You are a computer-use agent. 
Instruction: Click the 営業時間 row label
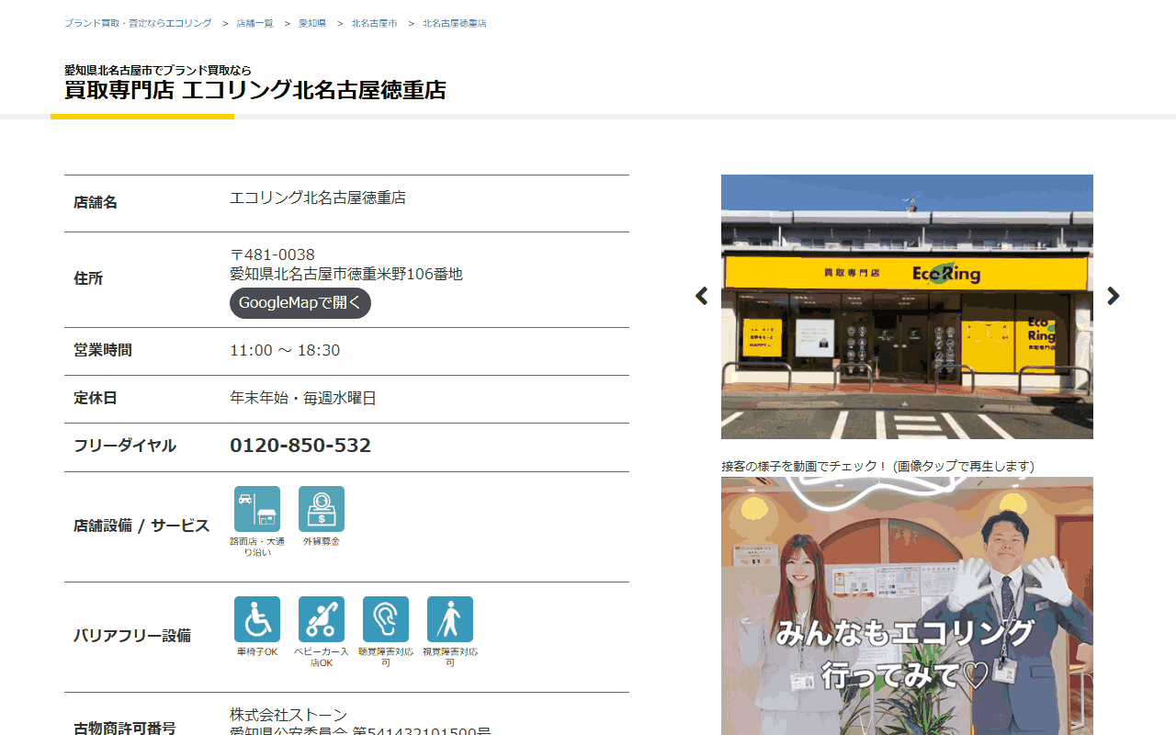pos(103,350)
